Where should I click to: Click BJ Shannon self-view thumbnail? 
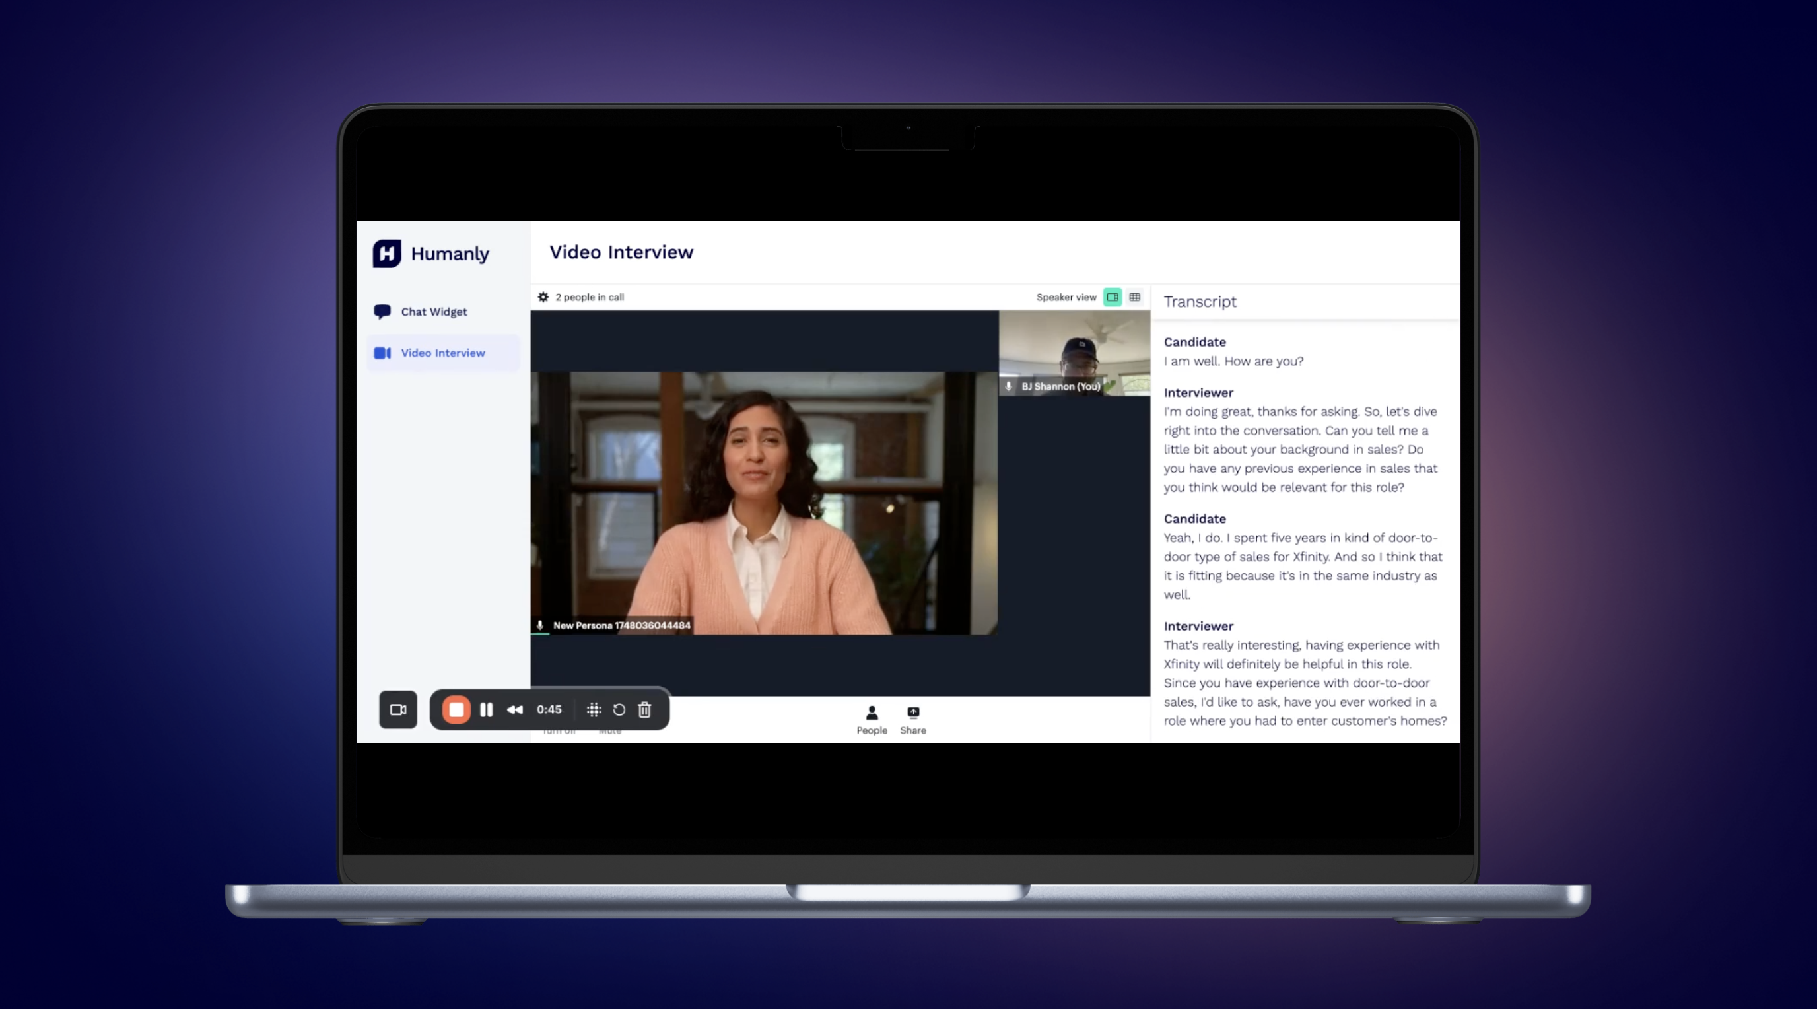tap(1074, 353)
